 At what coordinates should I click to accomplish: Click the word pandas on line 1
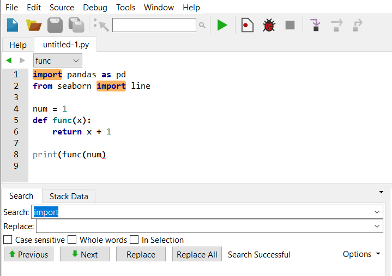81,75
